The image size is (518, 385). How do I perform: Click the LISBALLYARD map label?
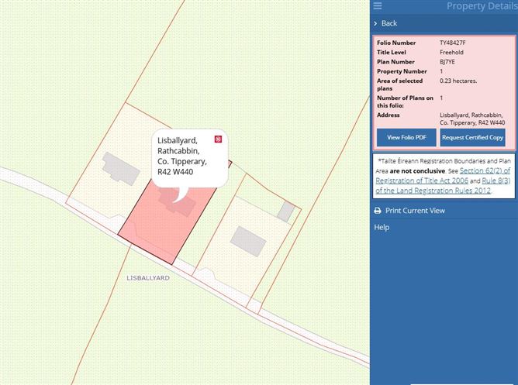(148, 278)
